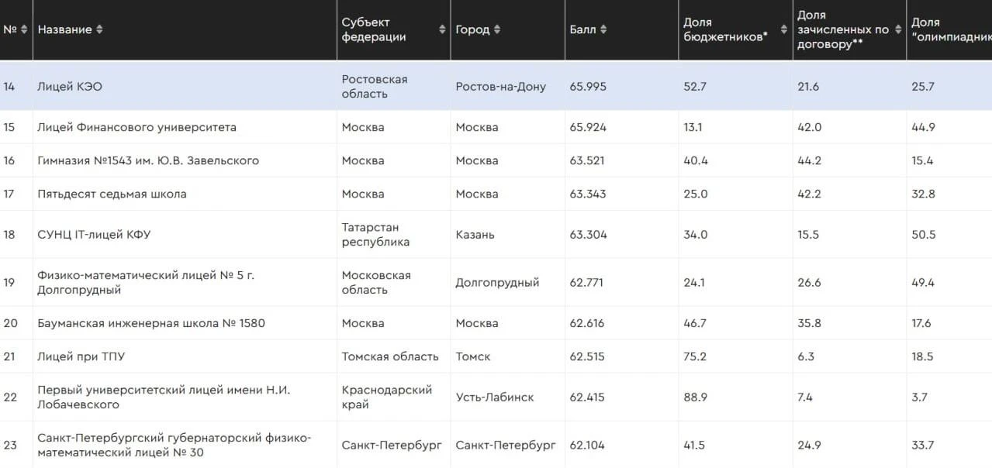
Task: Click score 65.995 in Балл column
Action: click(x=588, y=86)
